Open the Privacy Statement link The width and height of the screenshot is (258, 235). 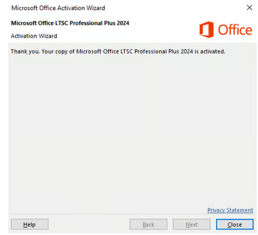(230, 210)
